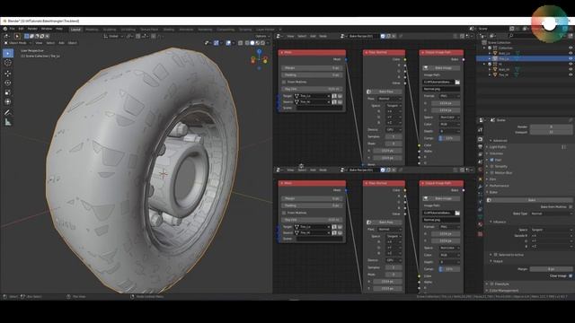Viewport: 575px width, 323px height.
Task: Switch to the Modeling workspace tab
Action: tap(92, 30)
